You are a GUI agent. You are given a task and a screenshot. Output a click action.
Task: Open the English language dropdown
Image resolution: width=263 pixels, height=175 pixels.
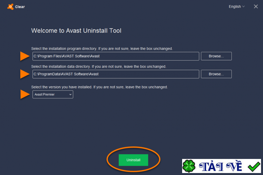pos(237,7)
